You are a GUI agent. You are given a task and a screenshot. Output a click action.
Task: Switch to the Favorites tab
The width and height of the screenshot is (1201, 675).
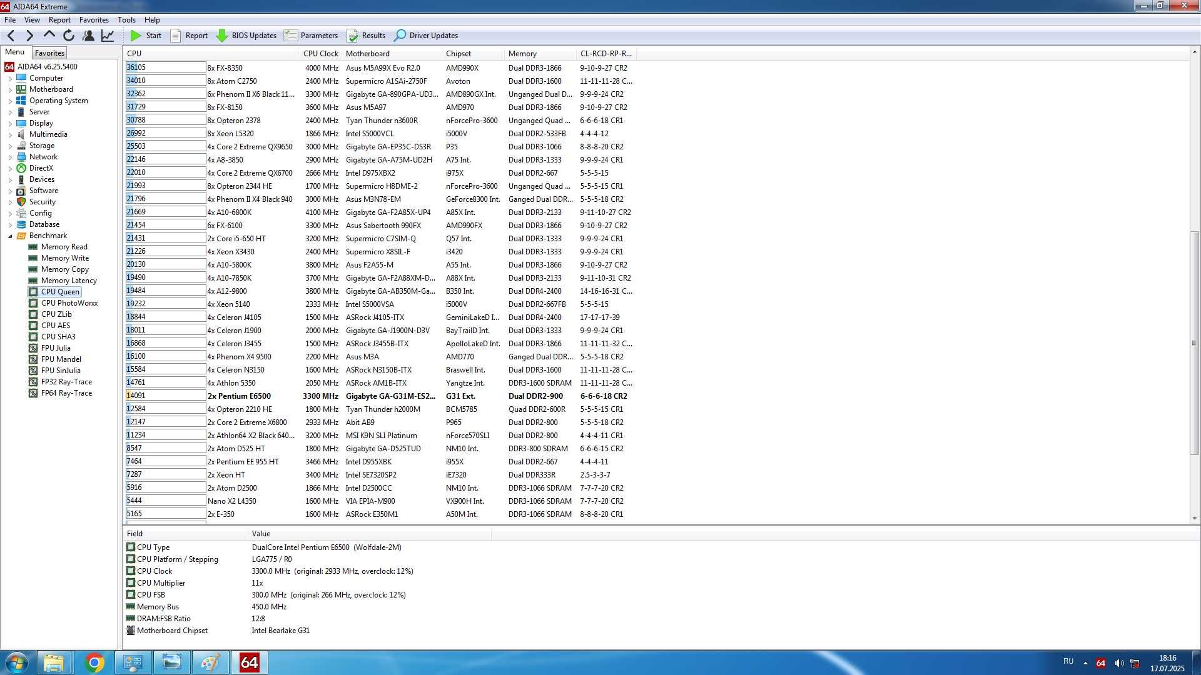click(x=49, y=53)
